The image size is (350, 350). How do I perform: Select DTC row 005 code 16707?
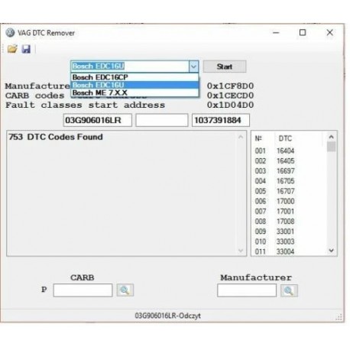[289, 191]
